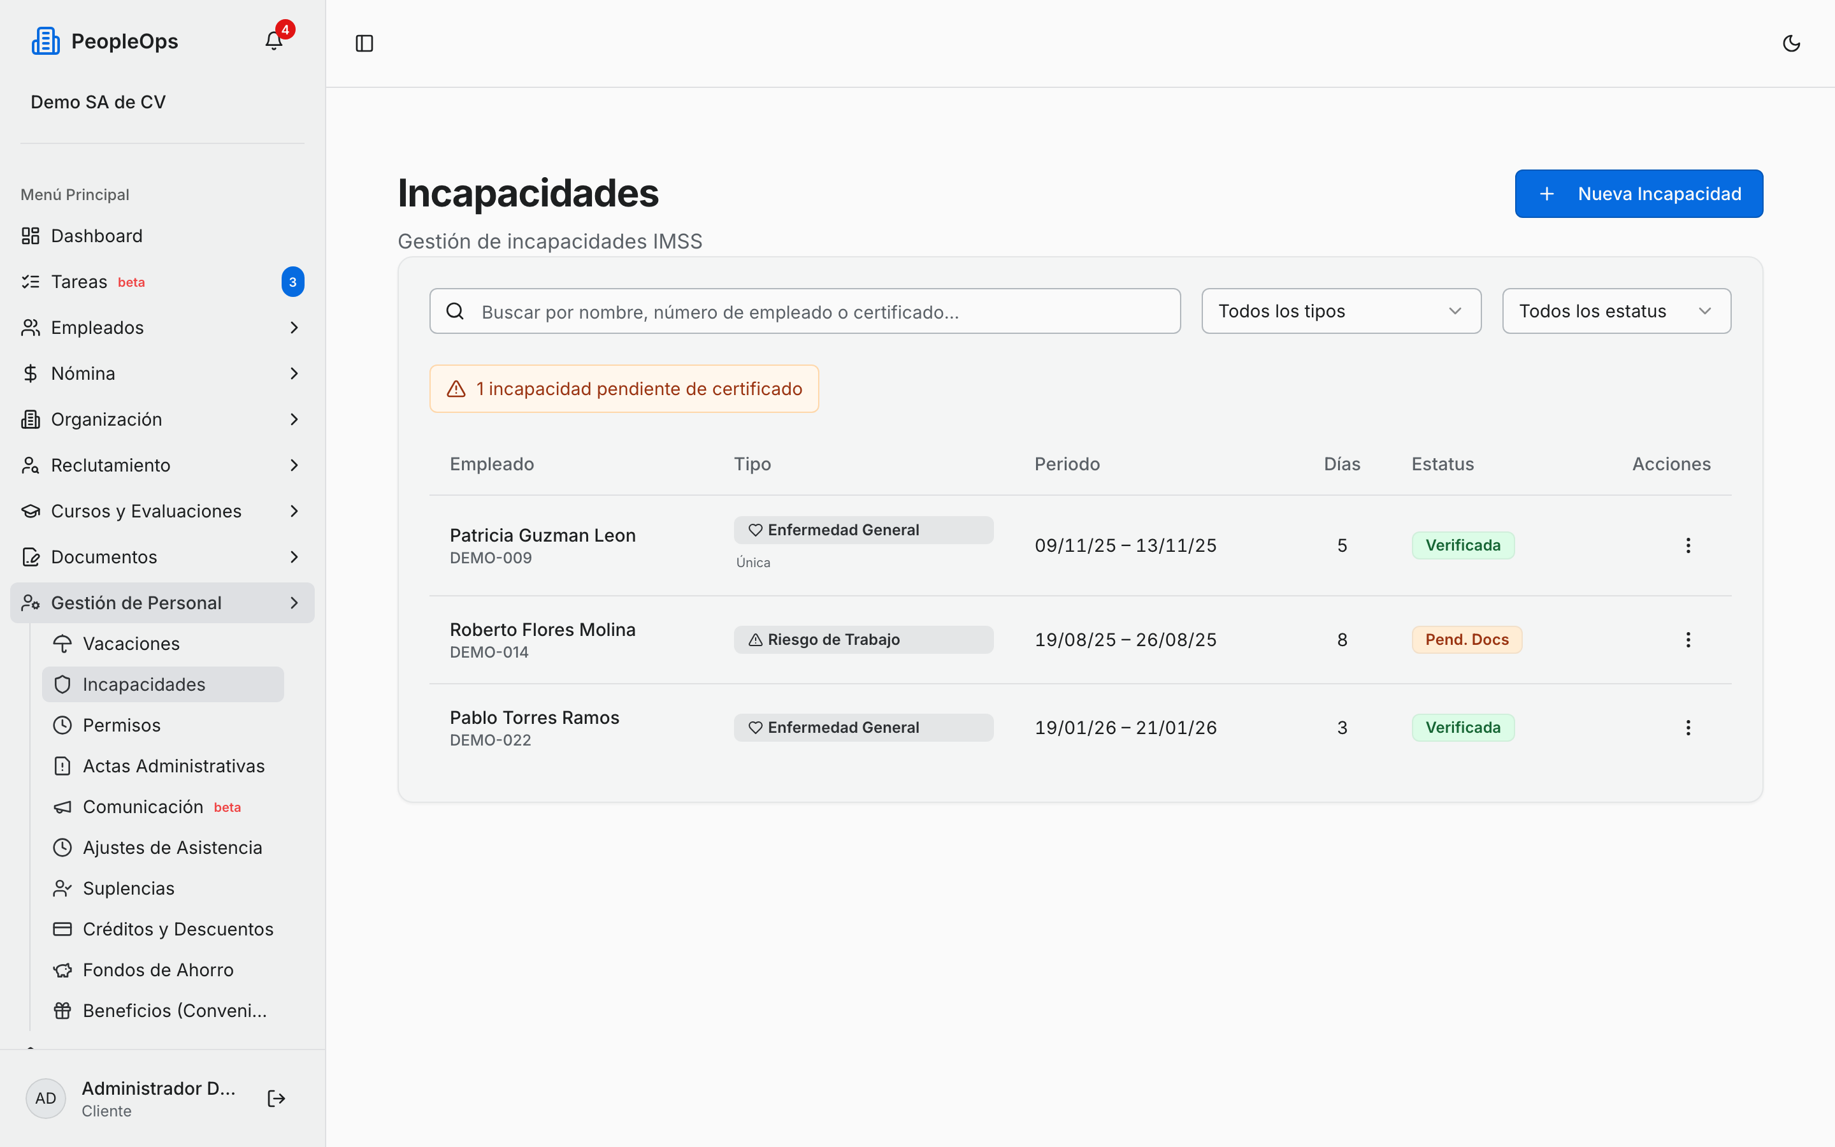The width and height of the screenshot is (1835, 1147).
Task: Click the Fondos de Ahorro piggy icon
Action: (x=62, y=970)
